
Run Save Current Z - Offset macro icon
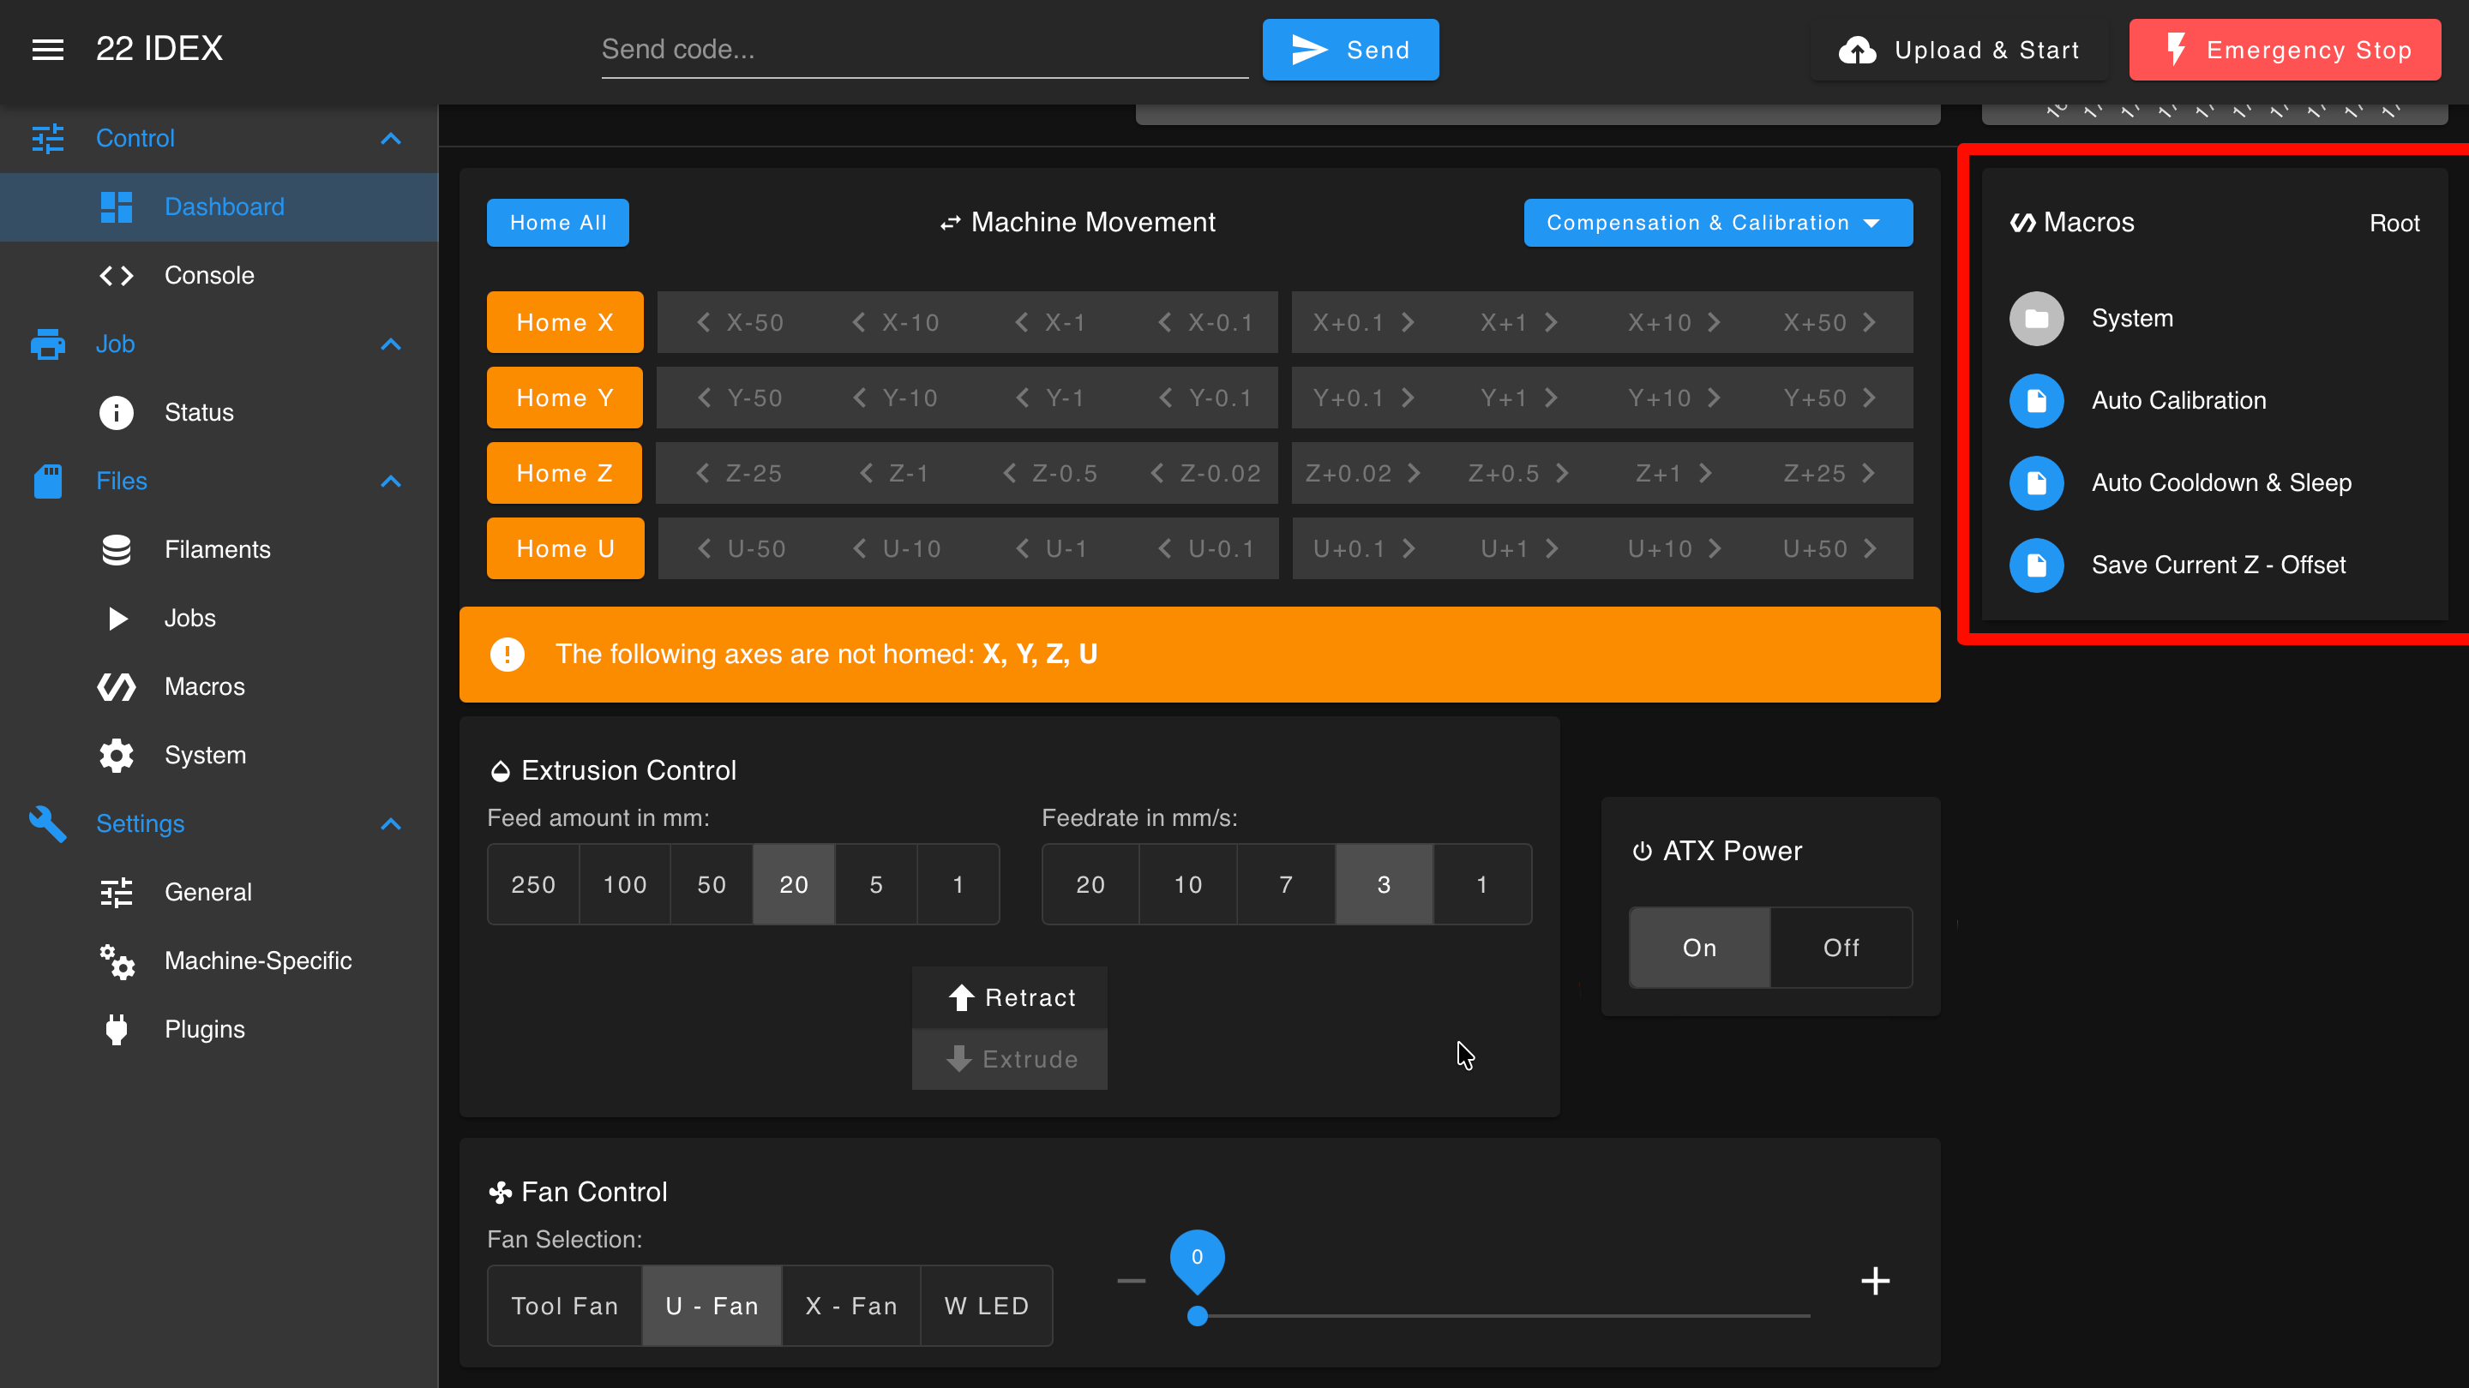pyautogui.click(x=2036, y=565)
